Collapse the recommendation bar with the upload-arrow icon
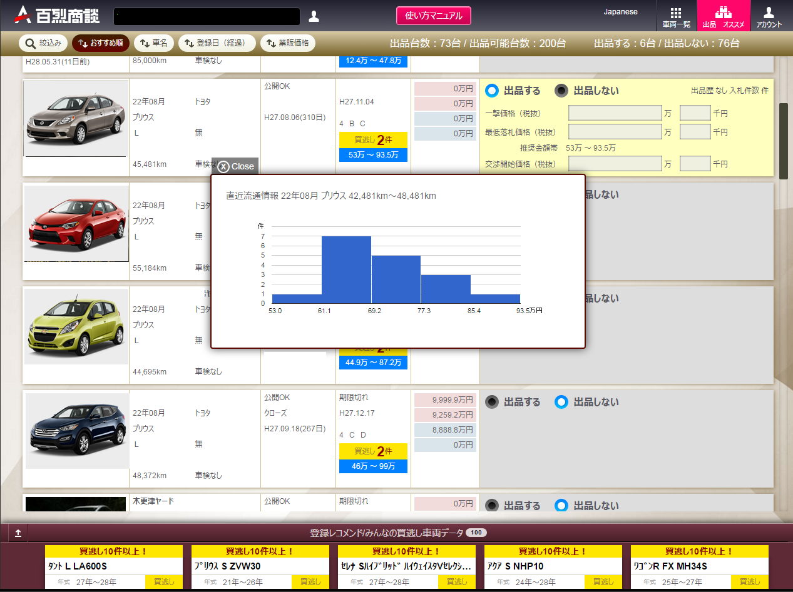The width and height of the screenshot is (793, 592). (18, 533)
